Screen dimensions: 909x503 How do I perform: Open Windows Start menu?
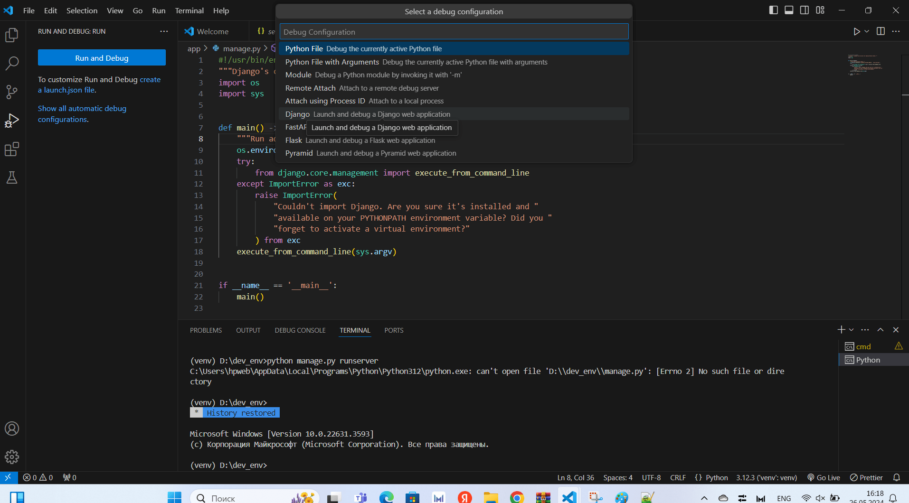(x=174, y=497)
